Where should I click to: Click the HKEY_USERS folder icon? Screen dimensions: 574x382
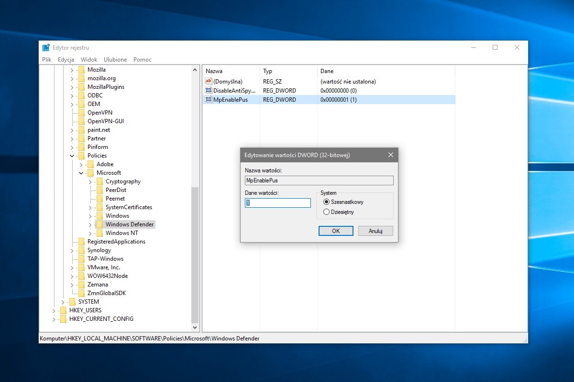coord(63,310)
